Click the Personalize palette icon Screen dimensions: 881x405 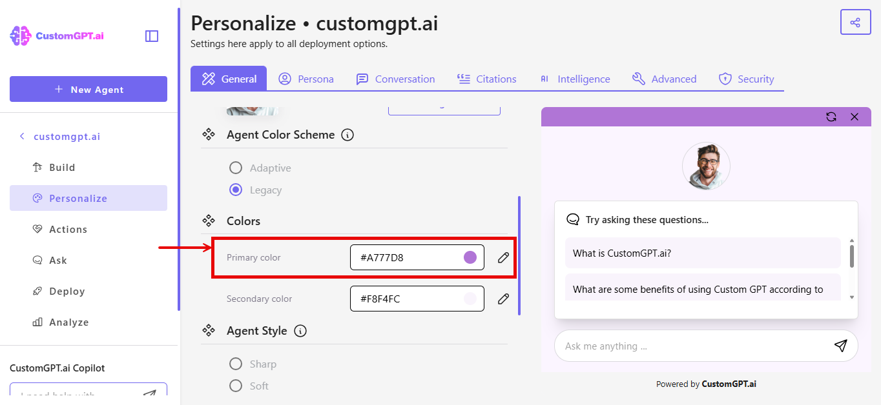[x=37, y=198]
